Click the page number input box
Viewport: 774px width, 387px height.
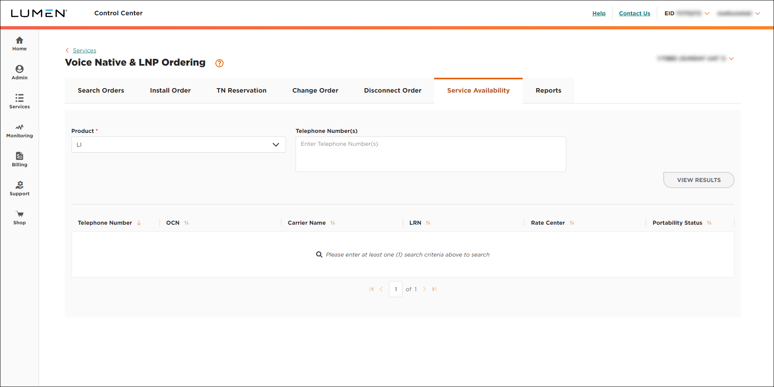pos(396,289)
